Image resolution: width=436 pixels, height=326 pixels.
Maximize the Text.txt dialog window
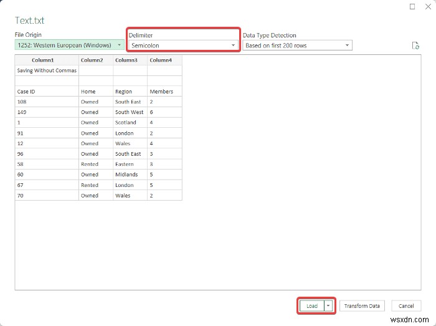click(412, 6)
